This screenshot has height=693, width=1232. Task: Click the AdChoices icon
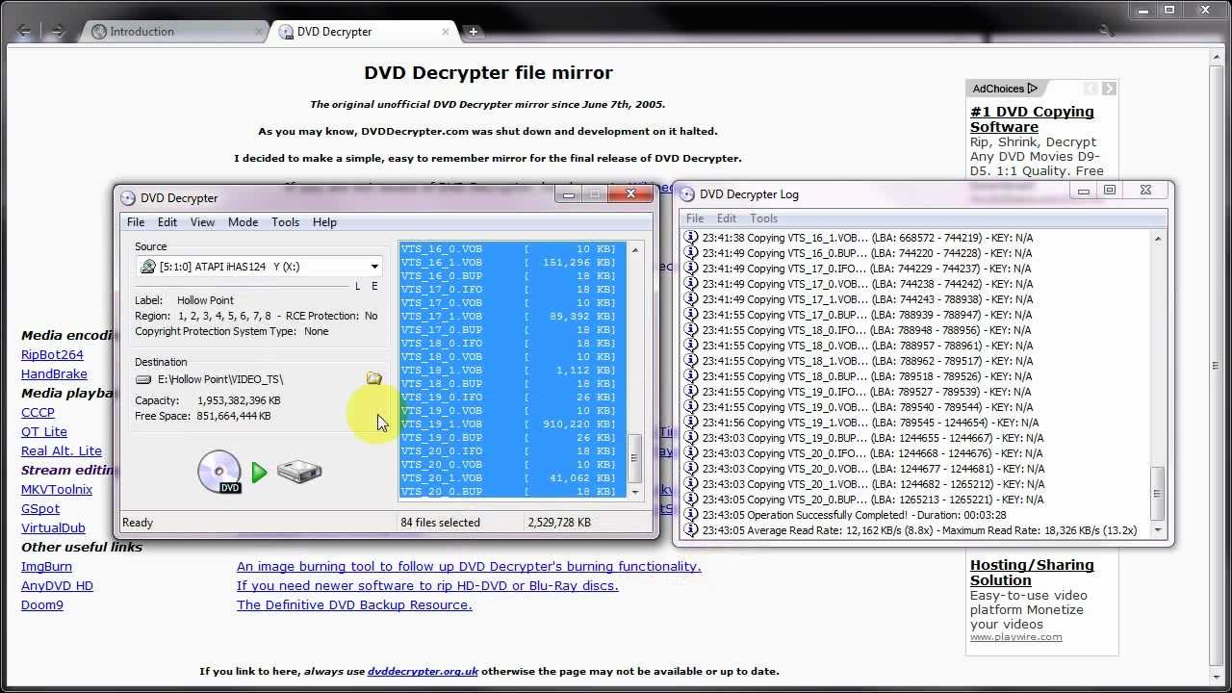tap(1032, 89)
